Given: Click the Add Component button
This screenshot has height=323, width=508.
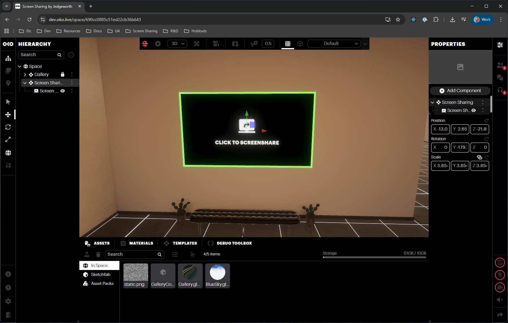Looking at the screenshot, I should pos(460,91).
